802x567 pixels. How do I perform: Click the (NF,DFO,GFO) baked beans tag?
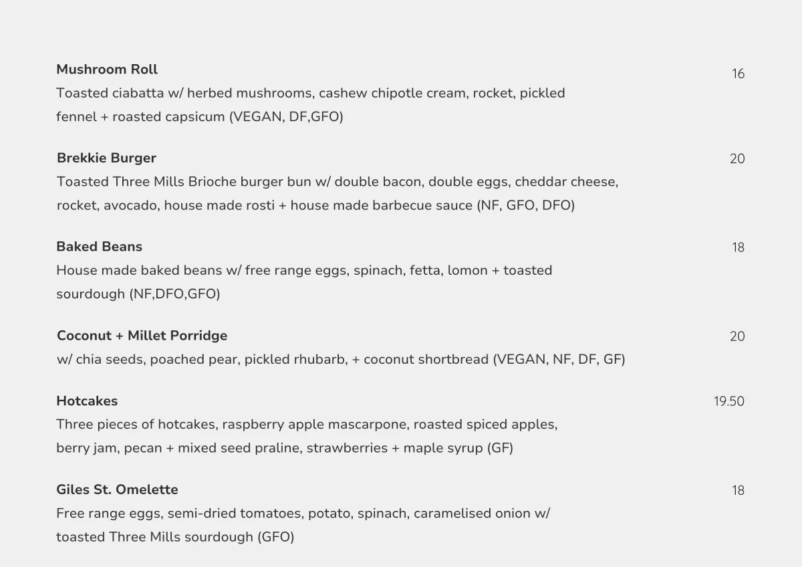click(174, 294)
